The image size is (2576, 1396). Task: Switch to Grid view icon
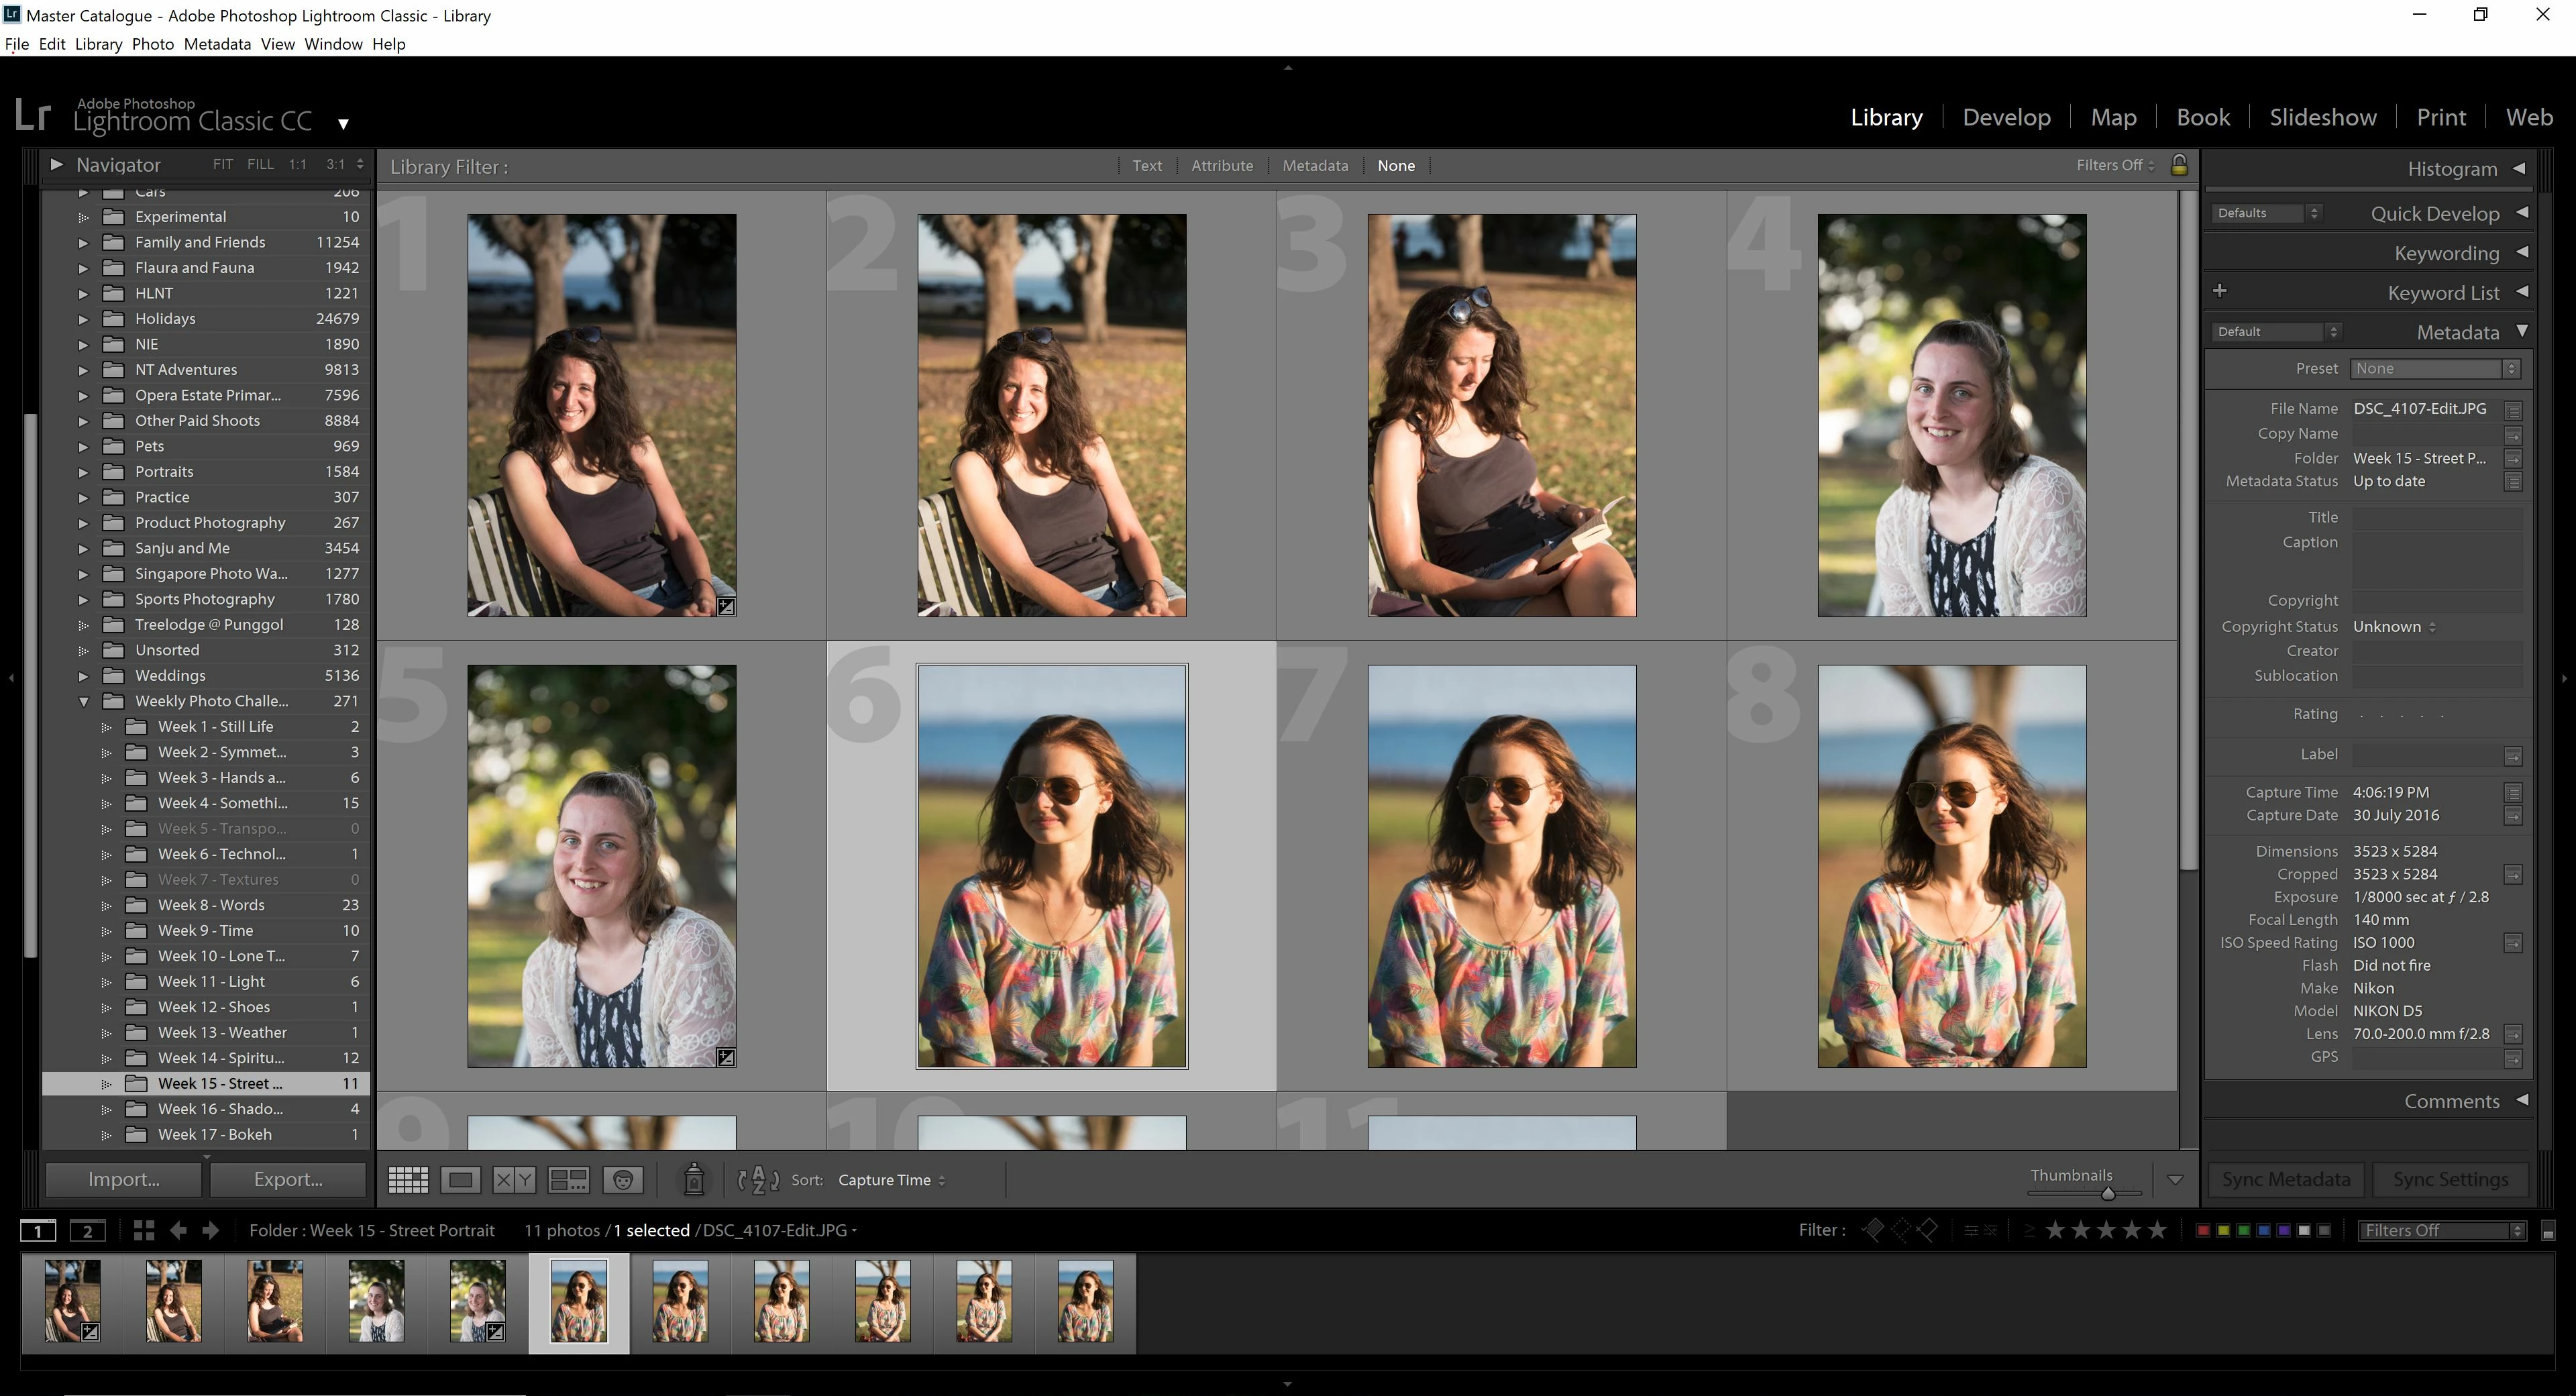pyautogui.click(x=408, y=1180)
